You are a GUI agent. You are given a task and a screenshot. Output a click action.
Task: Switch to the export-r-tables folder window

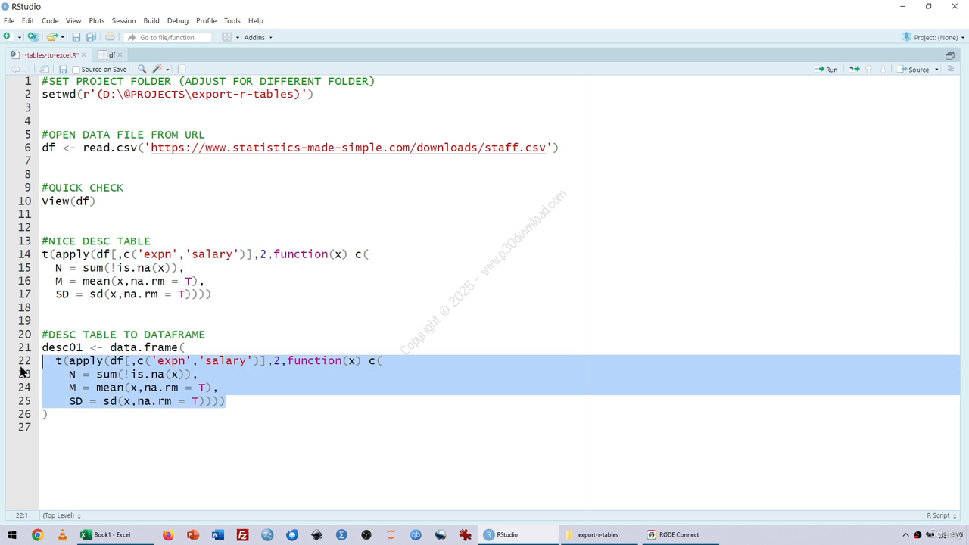(x=598, y=535)
